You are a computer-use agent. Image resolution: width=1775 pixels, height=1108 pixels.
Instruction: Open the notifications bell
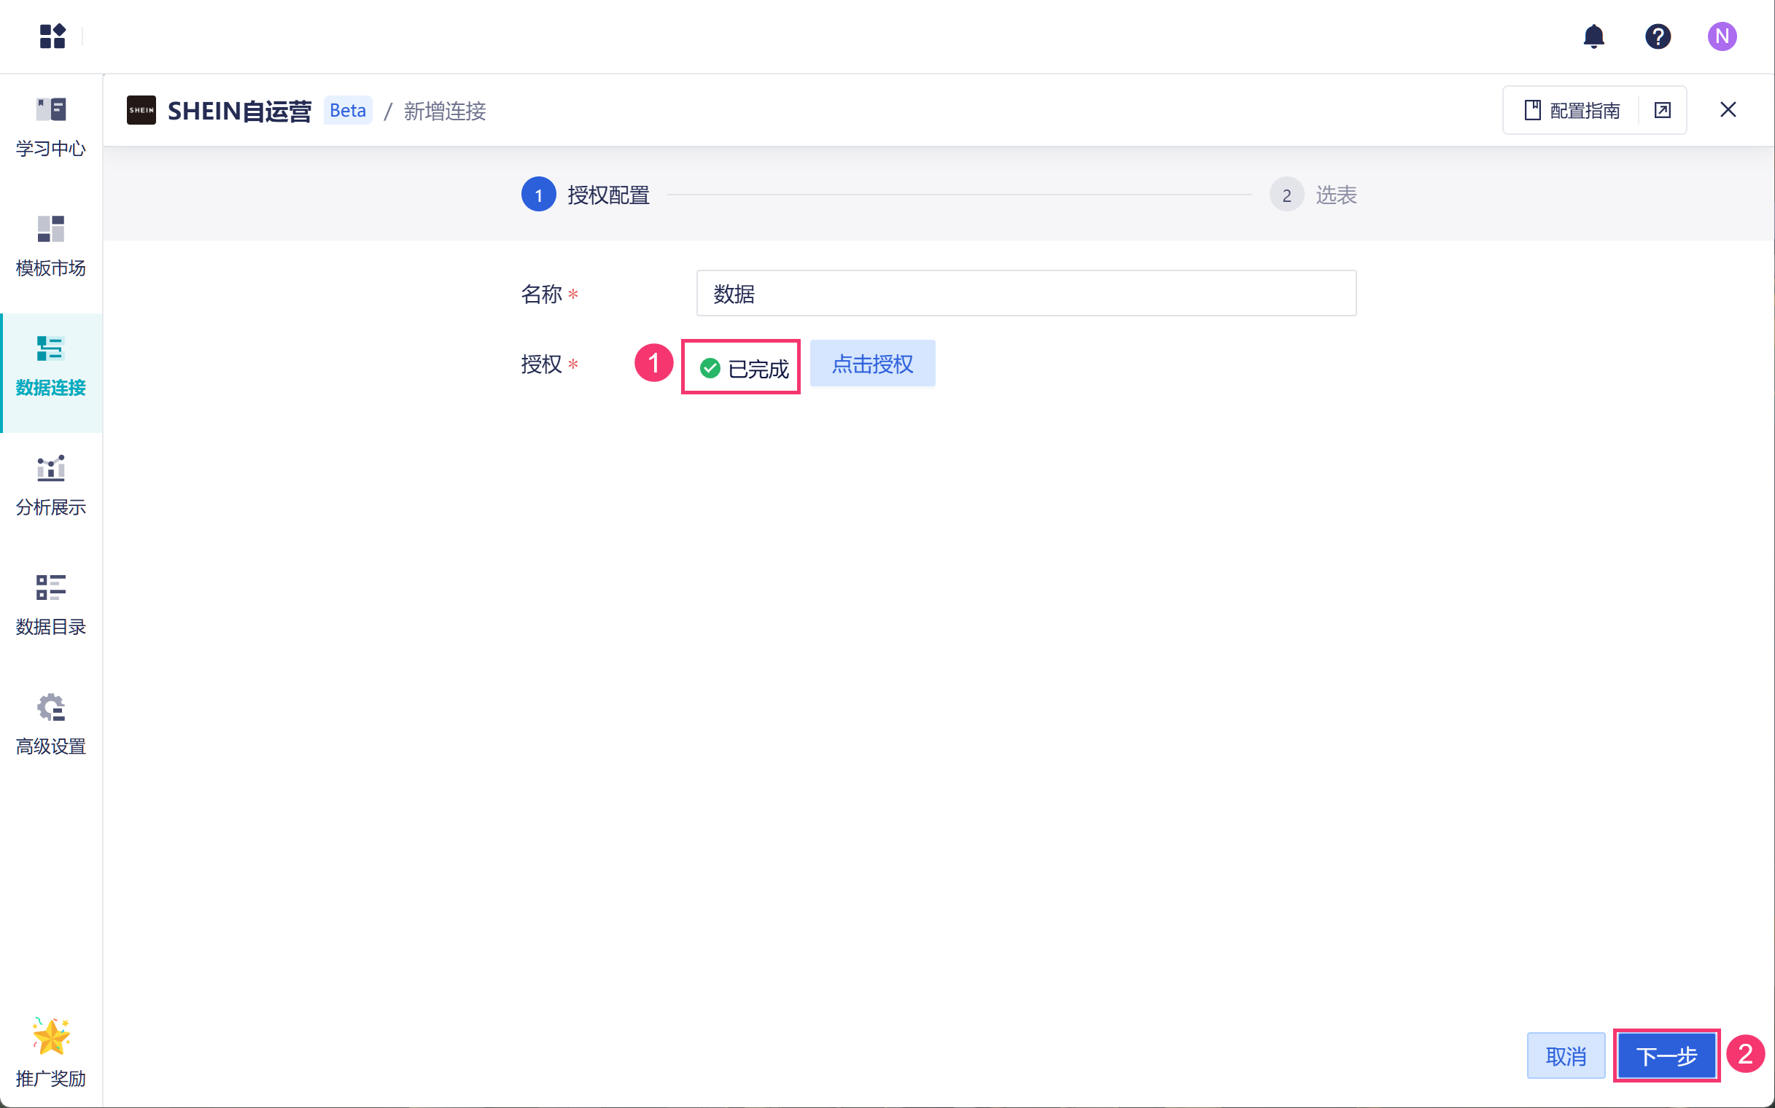(x=1593, y=36)
